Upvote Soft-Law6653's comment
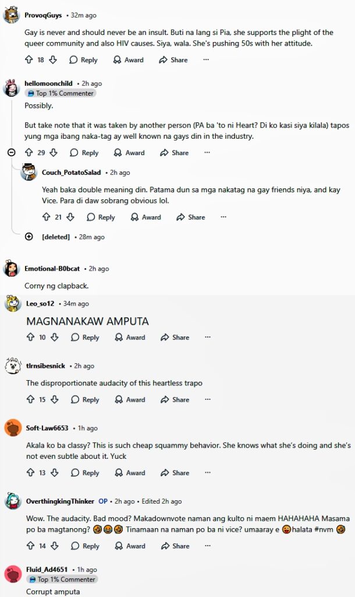The image size is (355, 597). pos(30,473)
